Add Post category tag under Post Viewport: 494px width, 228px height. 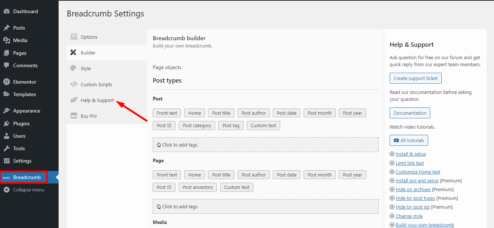[x=197, y=125]
